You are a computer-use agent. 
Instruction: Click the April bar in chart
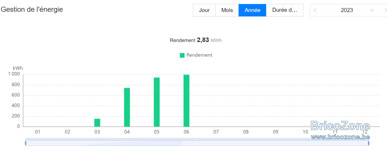pyautogui.click(x=127, y=107)
